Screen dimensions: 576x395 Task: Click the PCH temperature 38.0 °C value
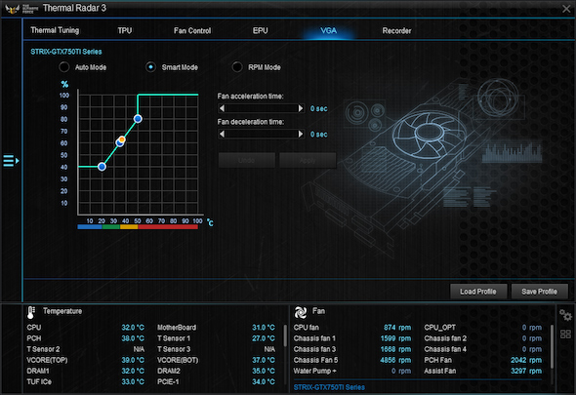point(133,338)
